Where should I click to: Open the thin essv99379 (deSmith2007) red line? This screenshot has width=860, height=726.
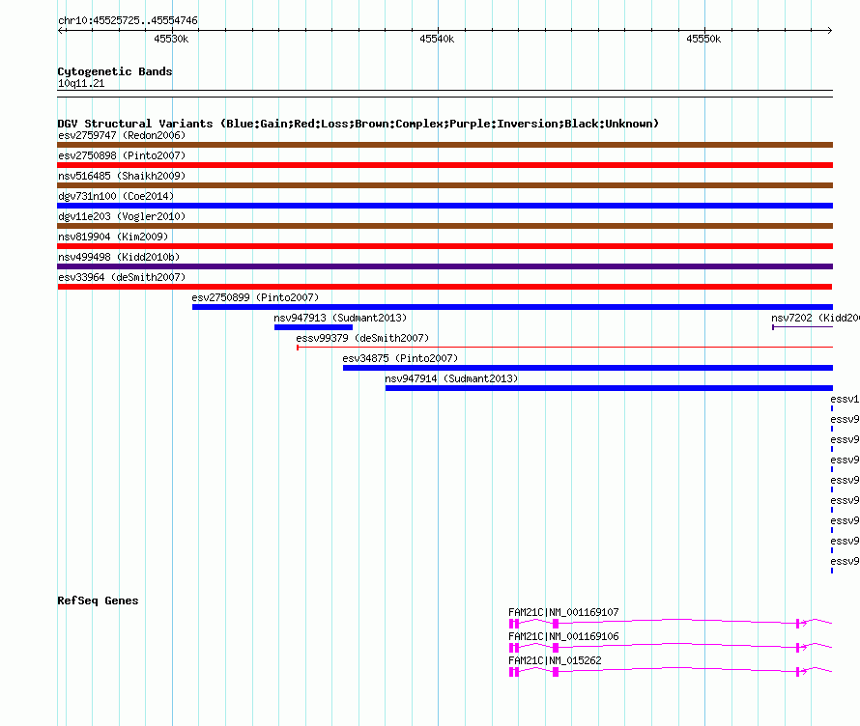tap(565, 348)
